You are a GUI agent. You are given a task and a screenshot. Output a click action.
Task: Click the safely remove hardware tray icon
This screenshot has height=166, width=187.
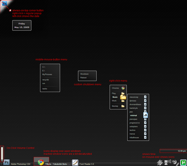point(160,162)
